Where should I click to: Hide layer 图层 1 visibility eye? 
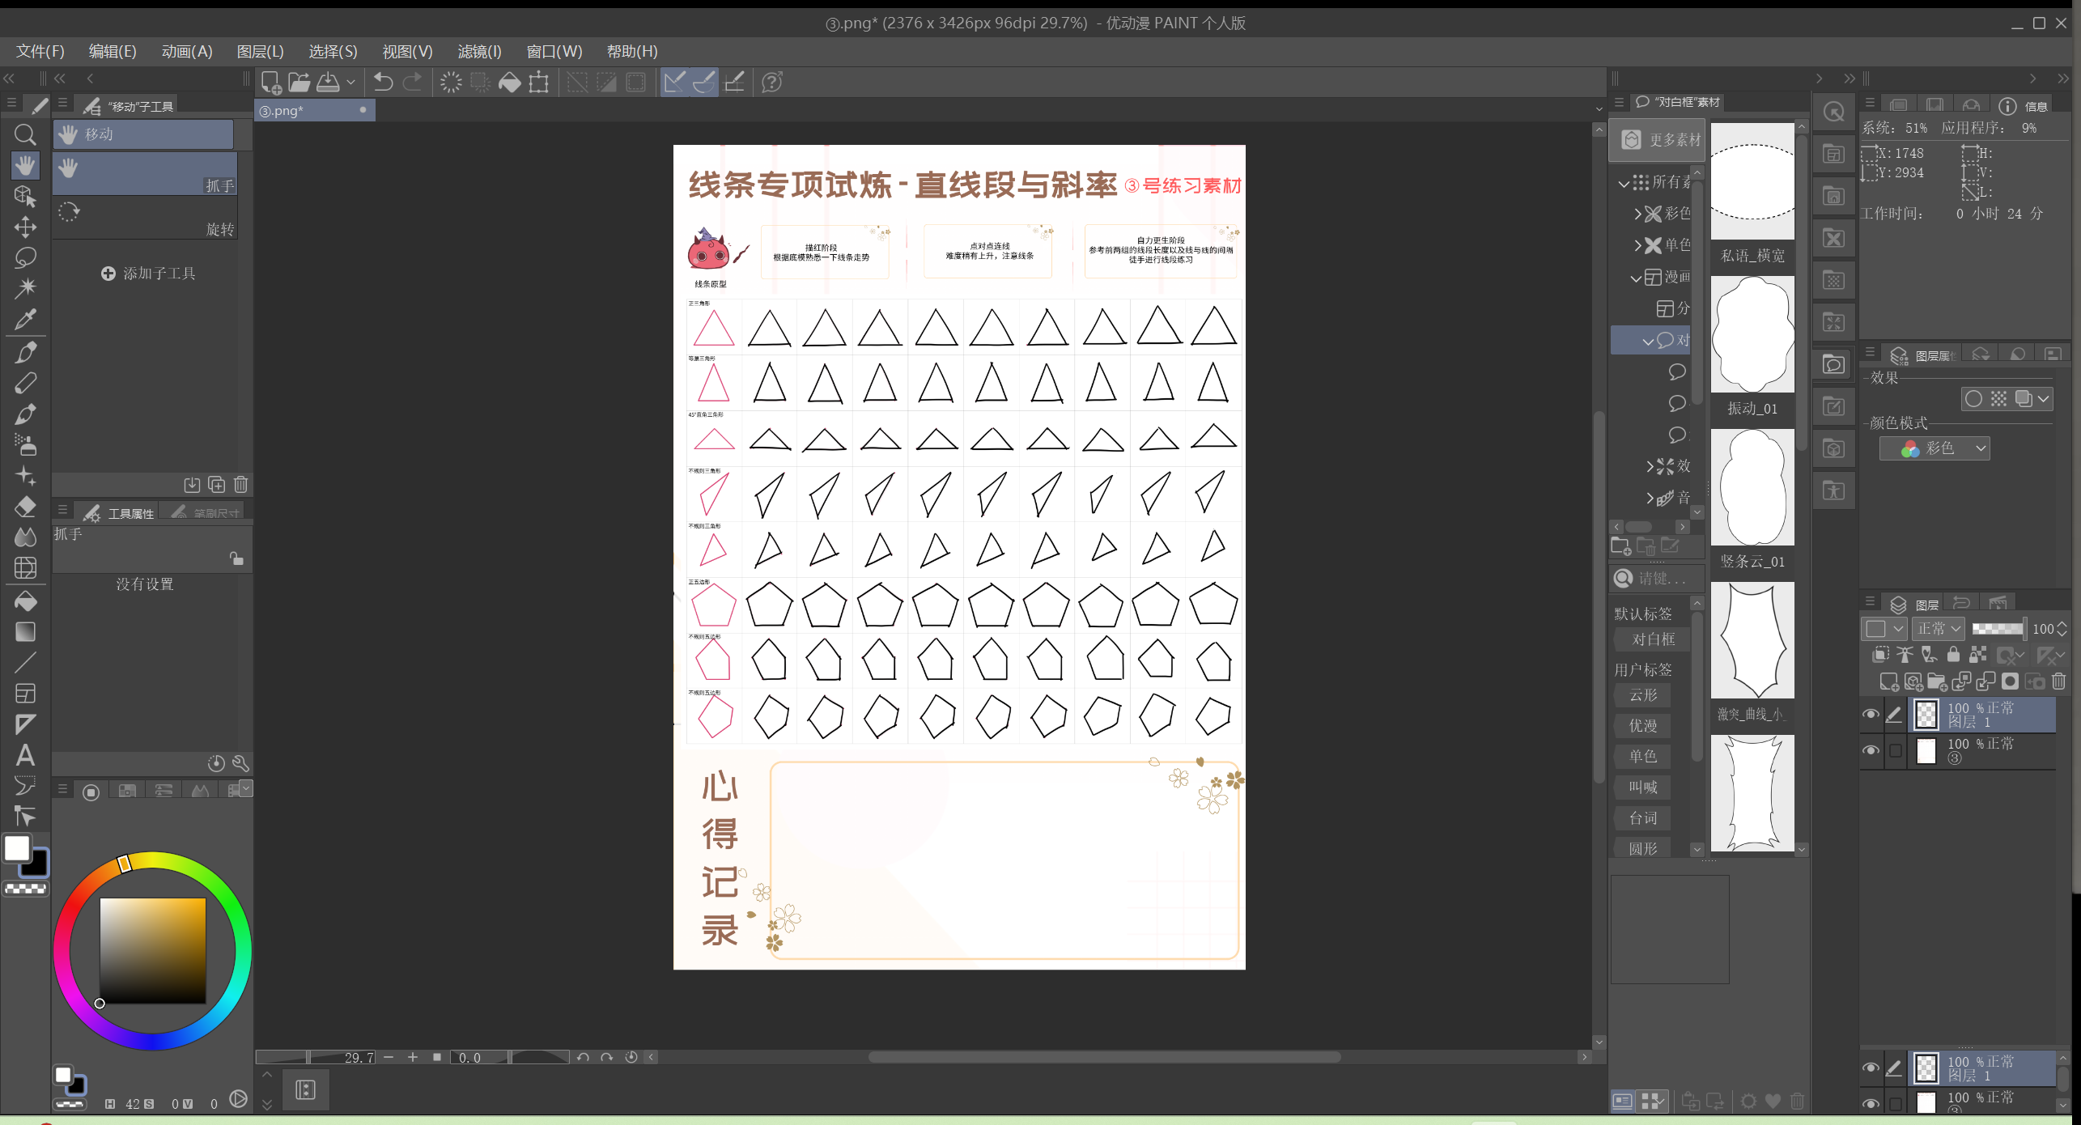tap(1870, 714)
